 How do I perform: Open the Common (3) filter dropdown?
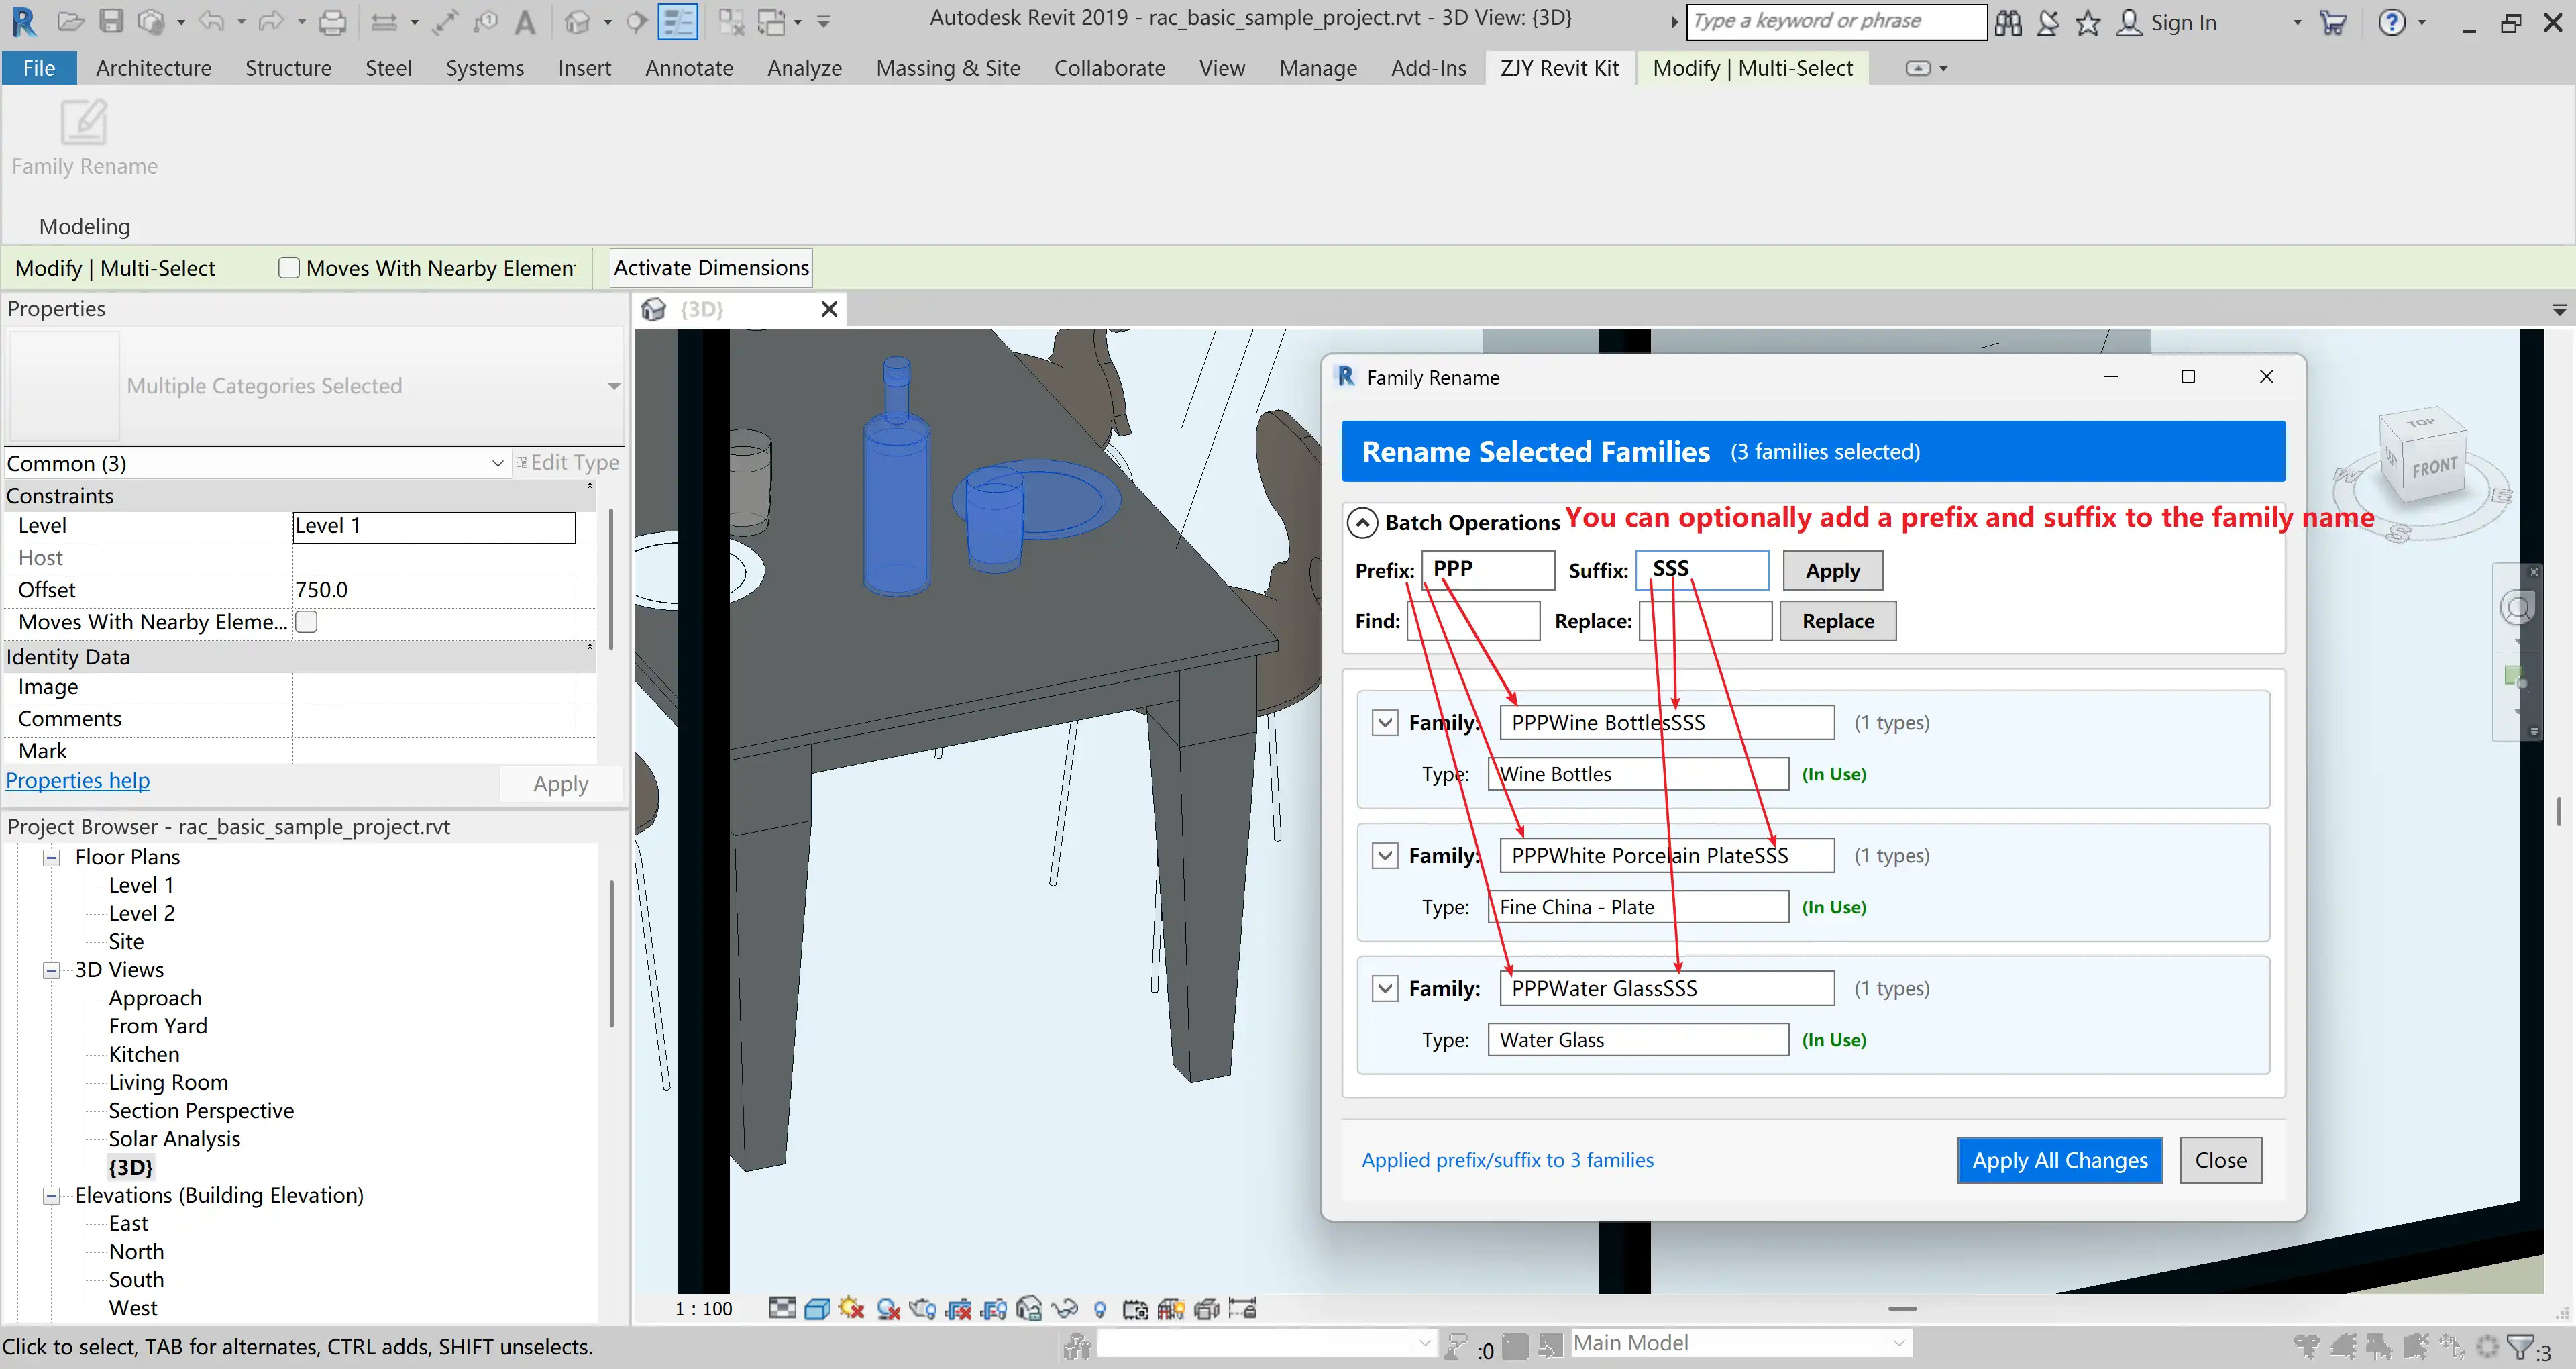click(x=497, y=463)
